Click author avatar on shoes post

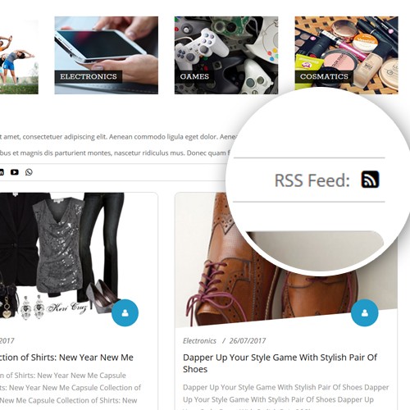click(x=365, y=313)
